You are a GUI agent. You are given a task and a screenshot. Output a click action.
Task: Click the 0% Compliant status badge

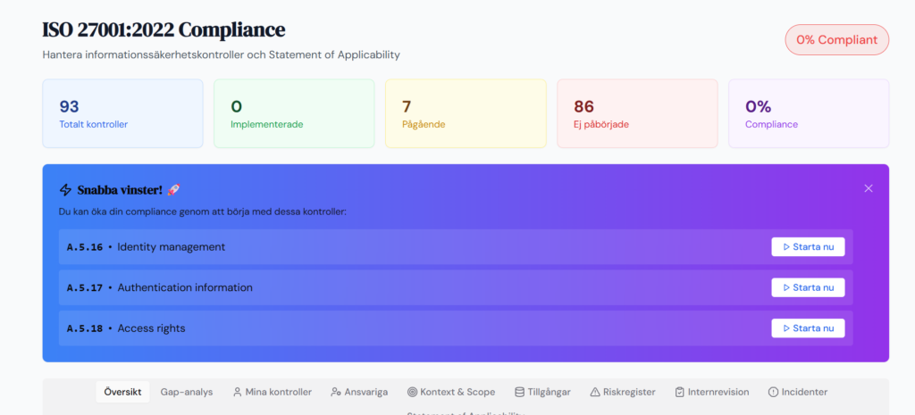(836, 39)
